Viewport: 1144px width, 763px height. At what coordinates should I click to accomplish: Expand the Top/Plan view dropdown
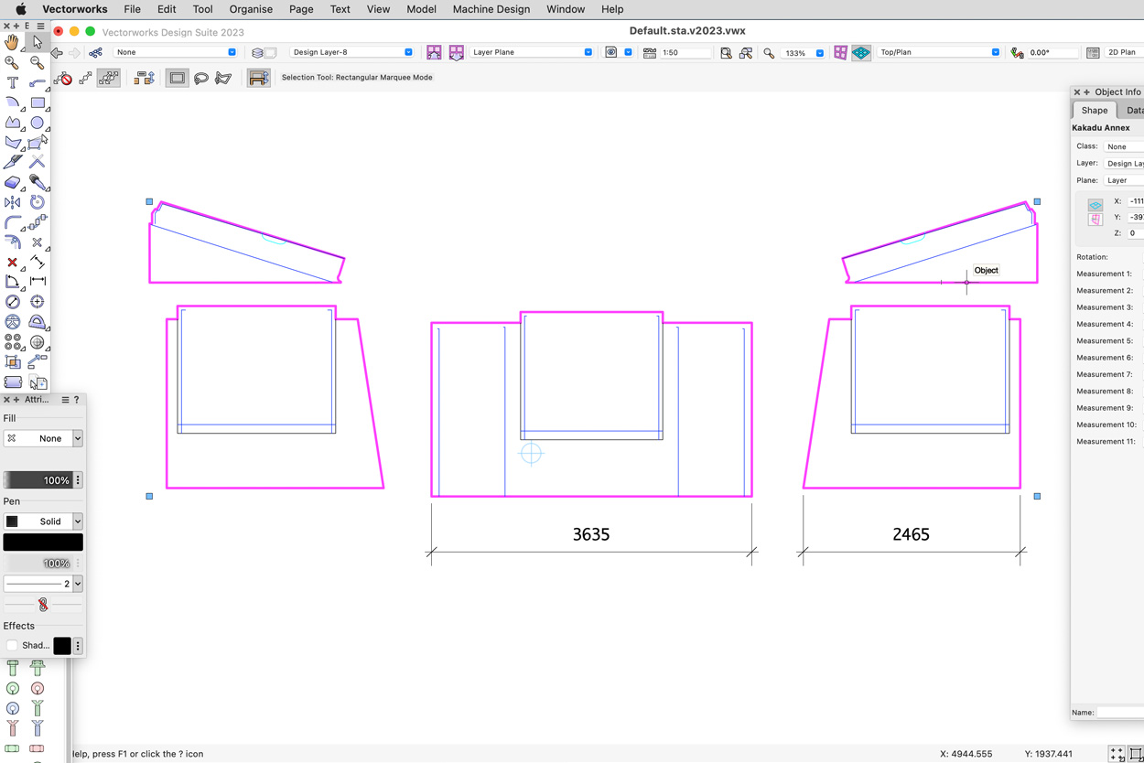[938, 52]
